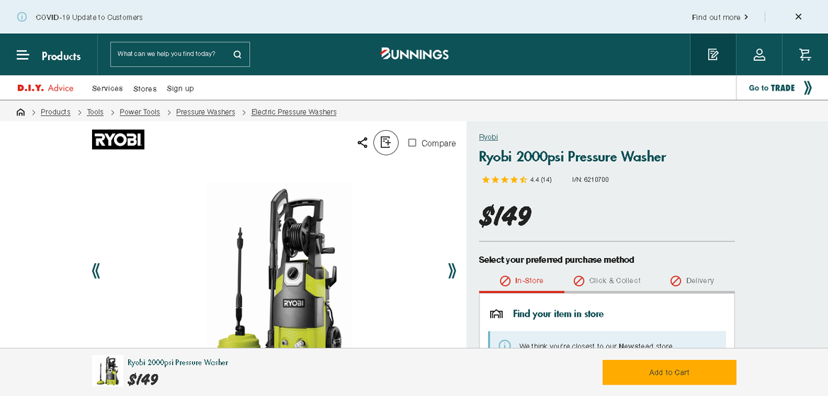Click the info icon in Newstead store notice
Image resolution: width=828 pixels, height=396 pixels.
click(504, 345)
